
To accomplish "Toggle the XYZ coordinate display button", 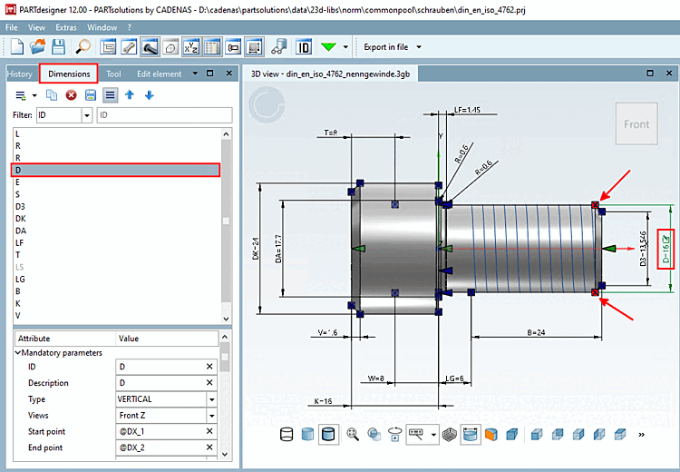I will click(191, 46).
